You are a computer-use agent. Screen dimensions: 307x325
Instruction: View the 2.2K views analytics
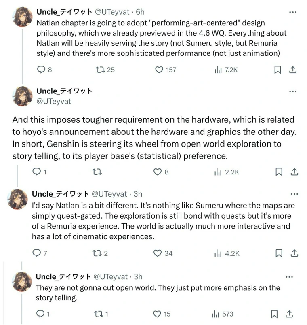219,172
